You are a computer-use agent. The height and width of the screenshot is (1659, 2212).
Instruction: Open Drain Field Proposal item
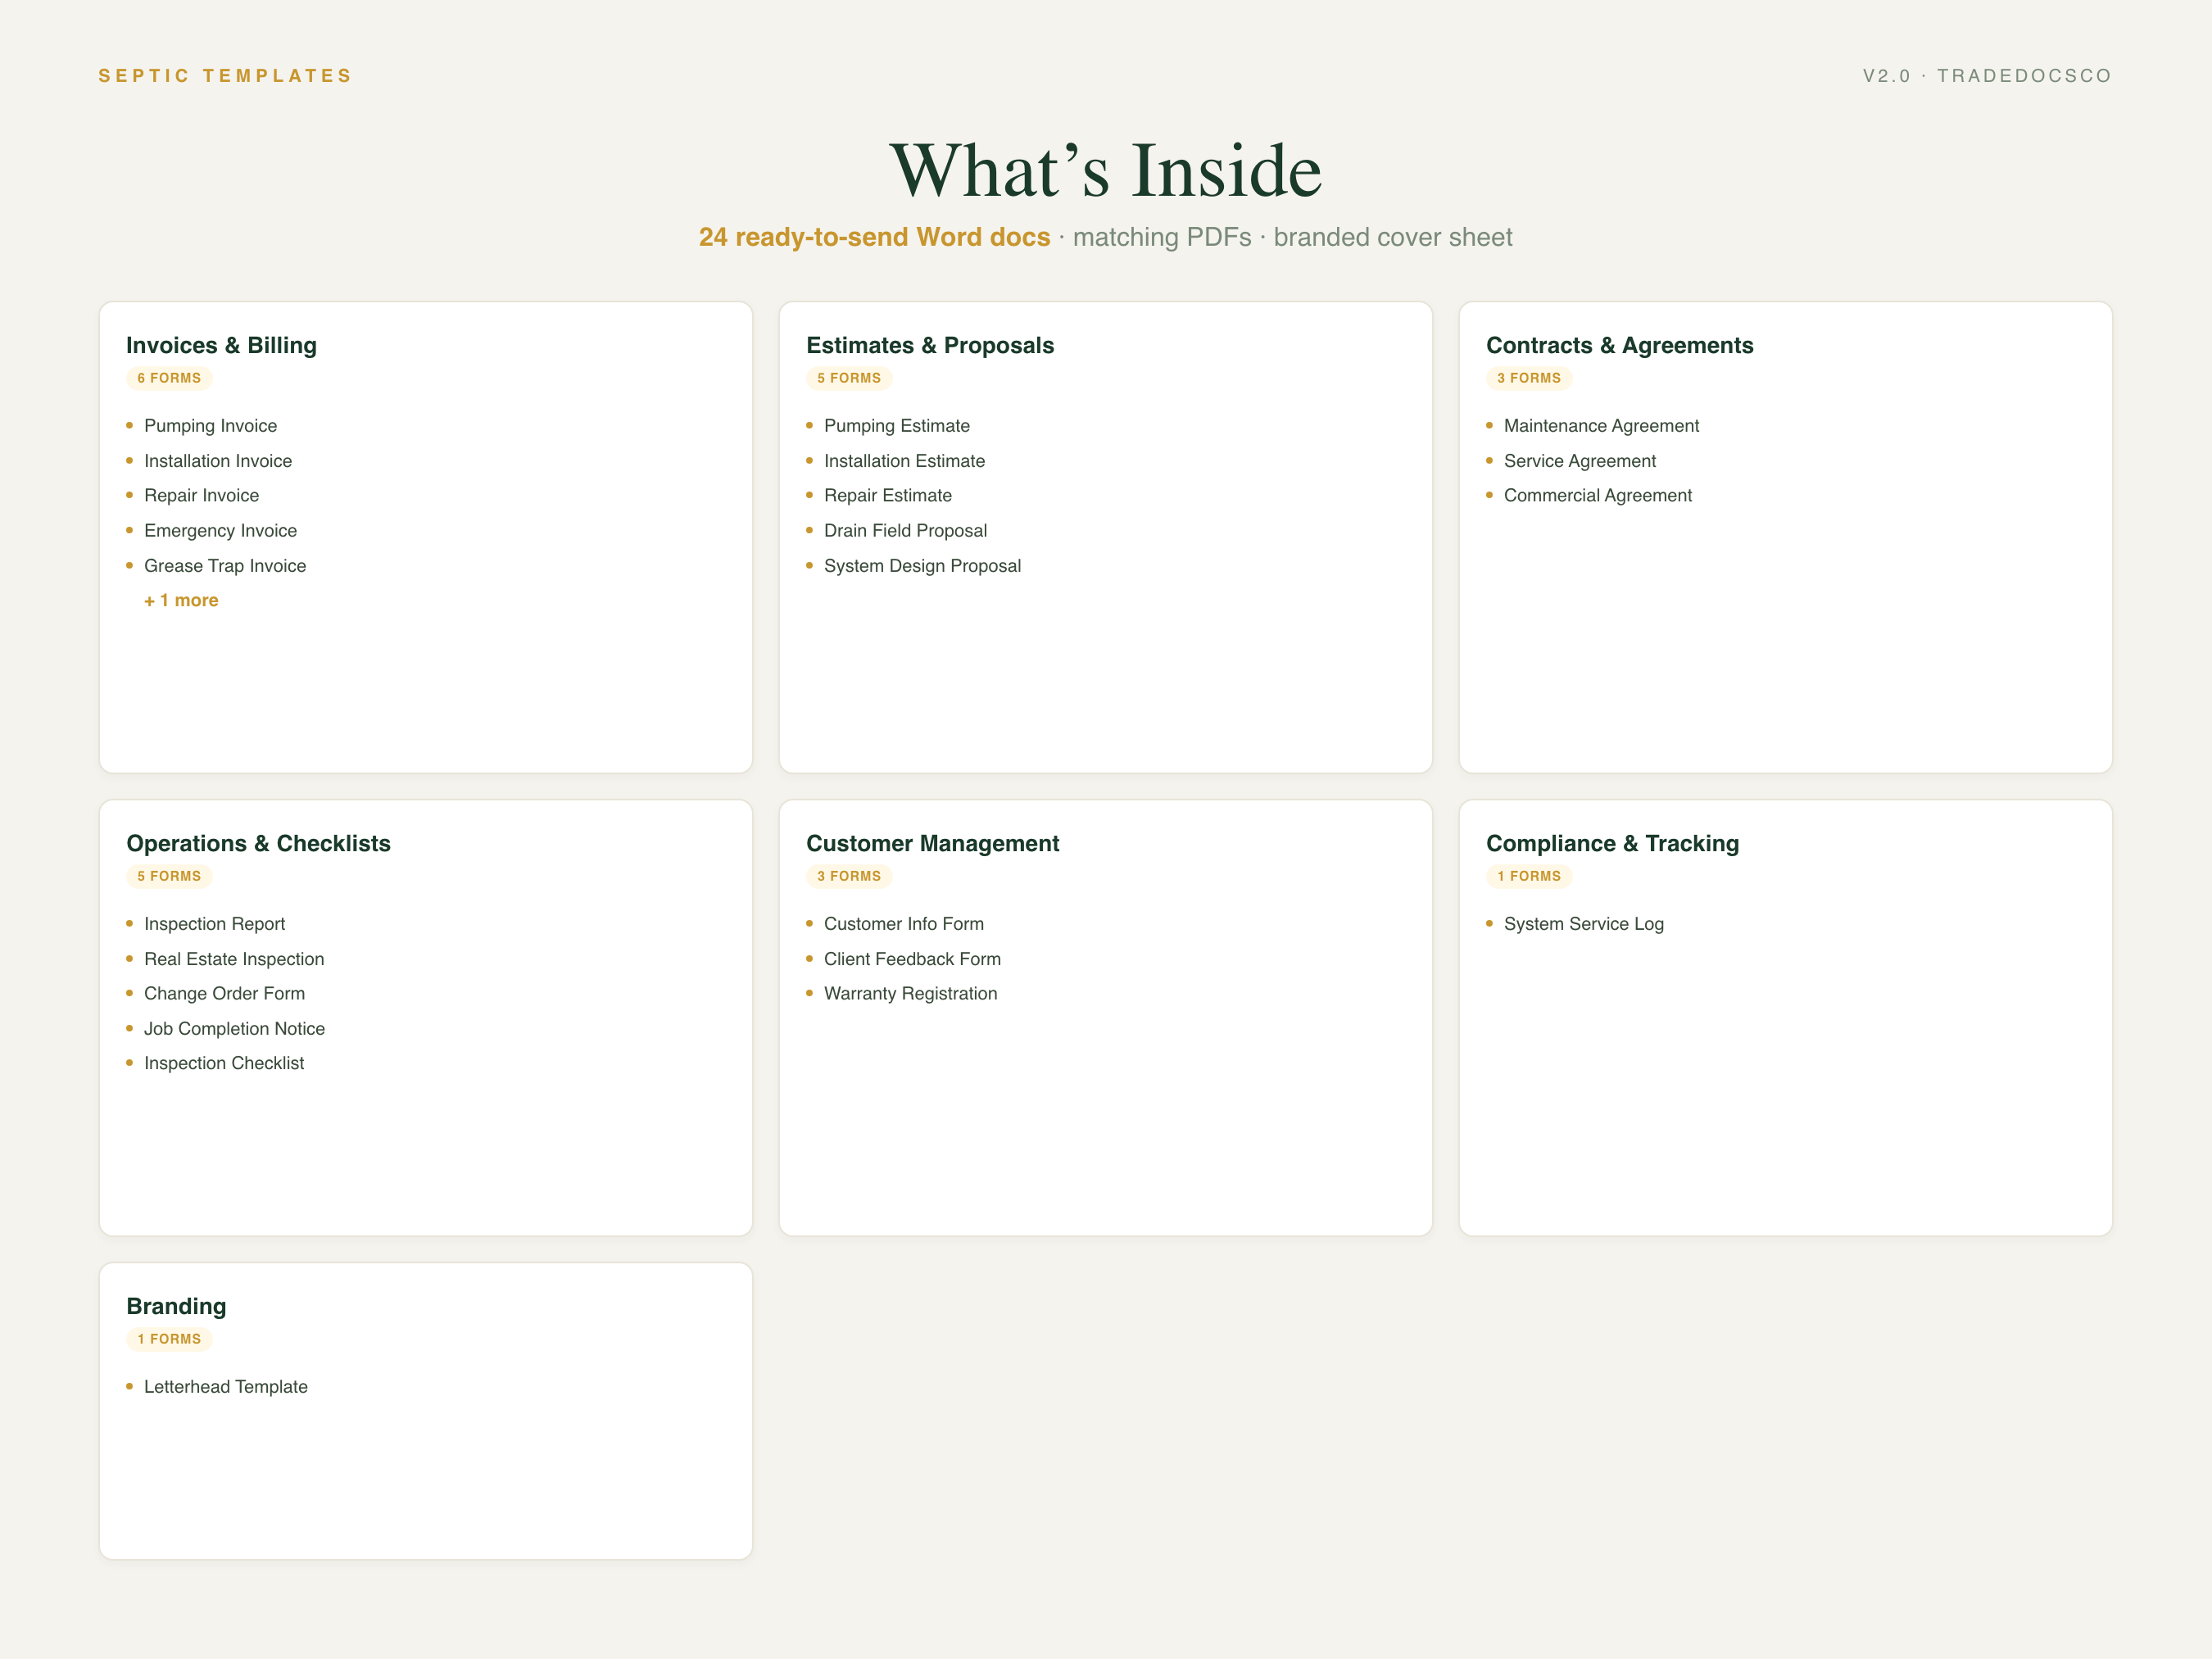point(905,530)
